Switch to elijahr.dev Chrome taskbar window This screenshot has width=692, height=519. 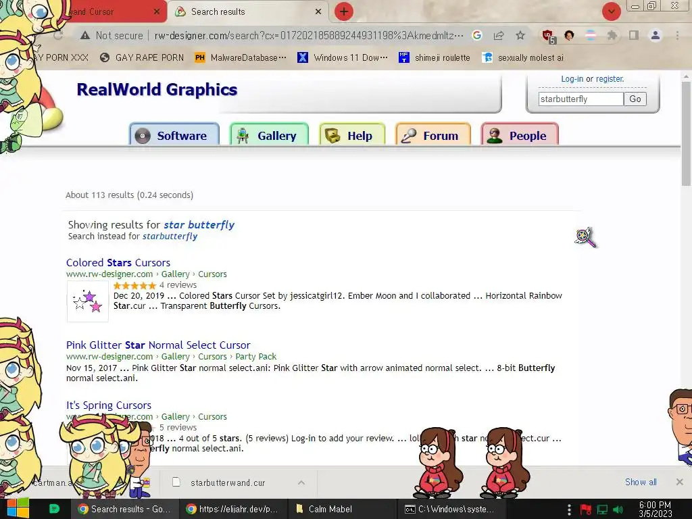232,509
